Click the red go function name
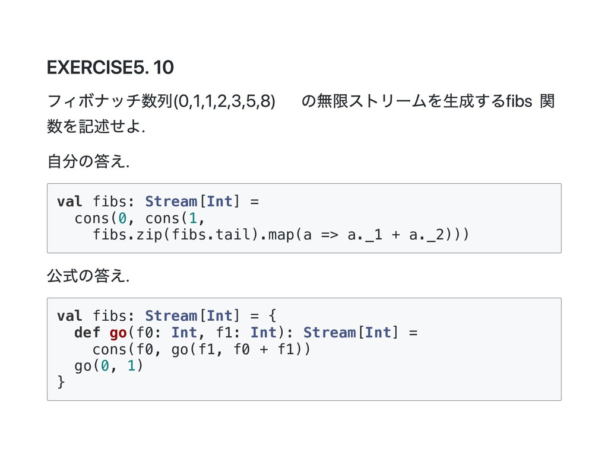608x456 pixels. (118, 333)
